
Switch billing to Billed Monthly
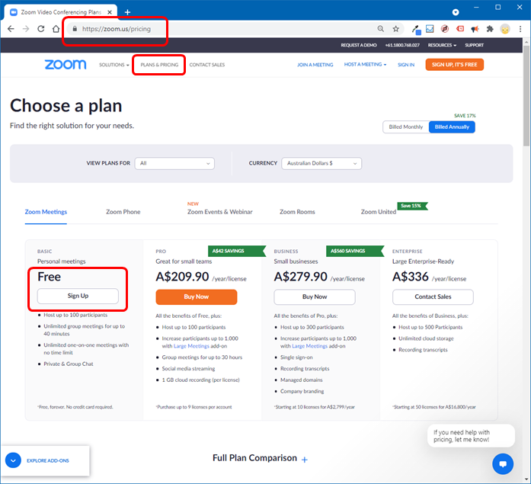coord(406,127)
